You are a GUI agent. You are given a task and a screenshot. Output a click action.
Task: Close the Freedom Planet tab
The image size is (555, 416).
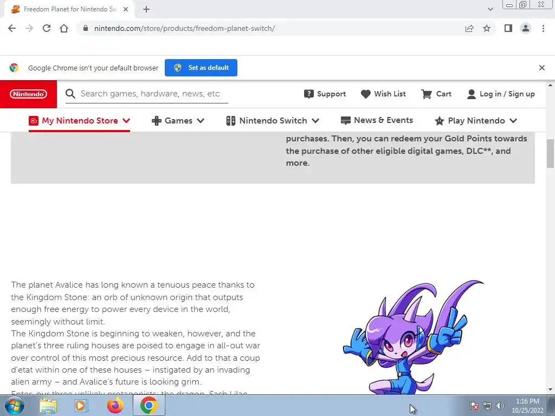click(x=126, y=9)
